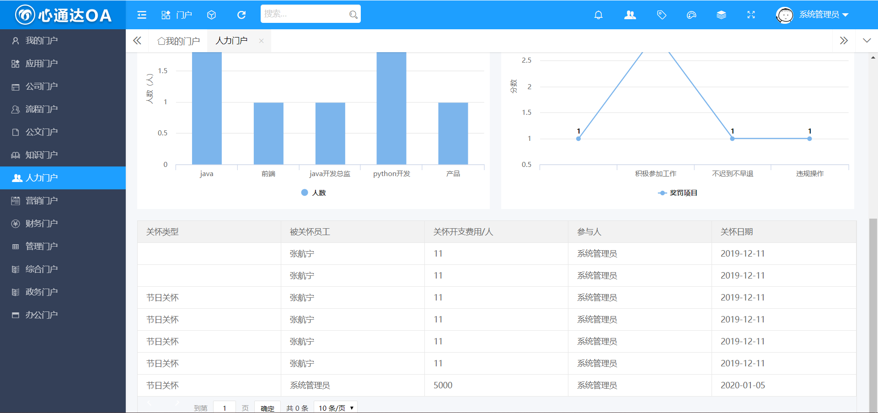
Task: Click the 确定 pagination button
Action: (267, 408)
